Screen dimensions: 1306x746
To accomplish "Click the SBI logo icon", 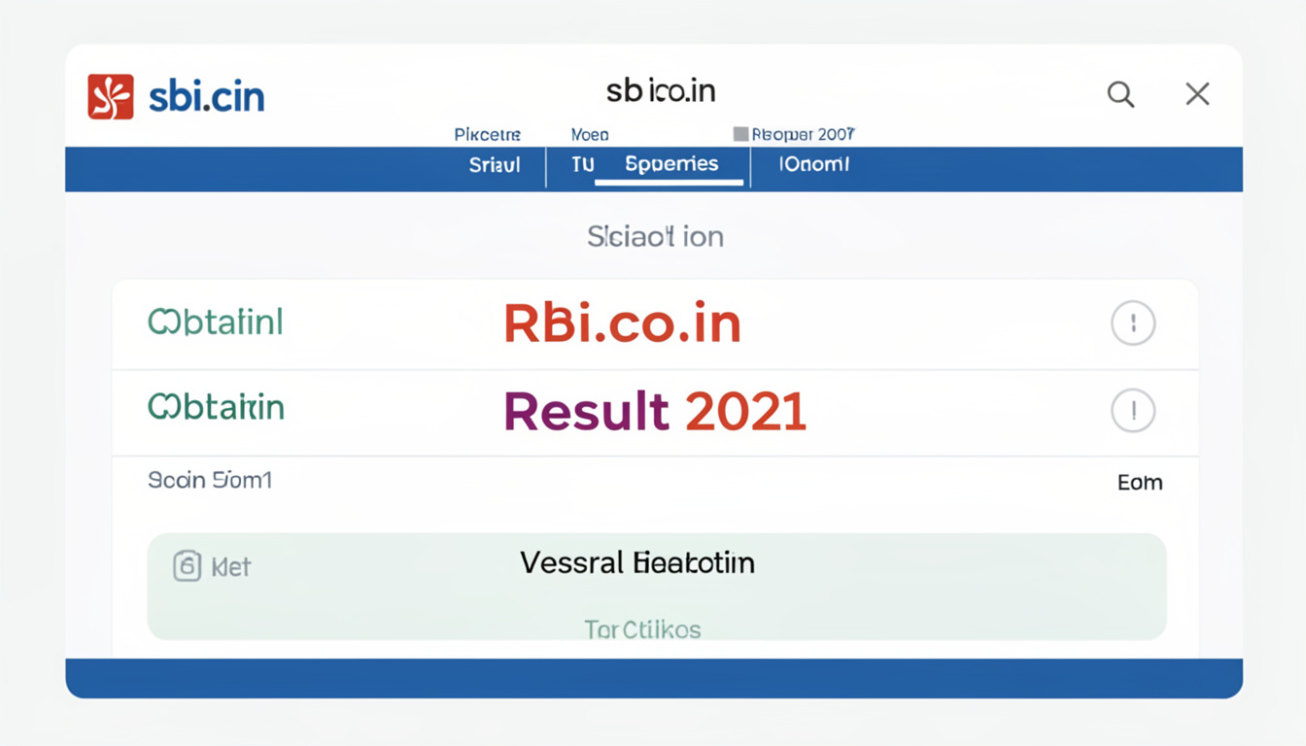I will (110, 94).
